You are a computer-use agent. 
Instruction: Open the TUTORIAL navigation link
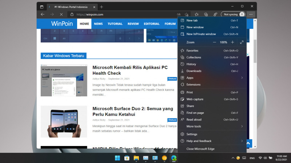pos(115,24)
